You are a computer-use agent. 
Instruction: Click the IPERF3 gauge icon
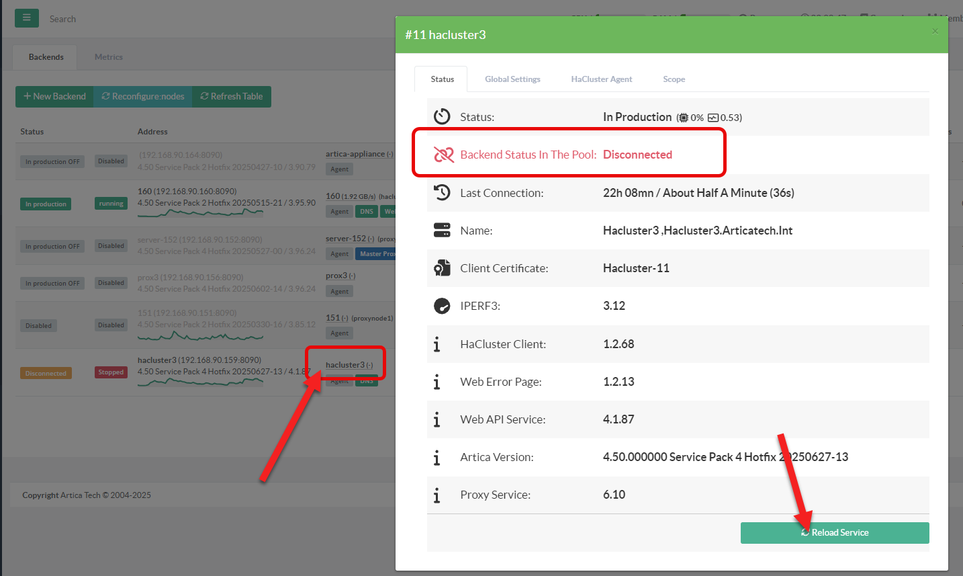tap(442, 306)
